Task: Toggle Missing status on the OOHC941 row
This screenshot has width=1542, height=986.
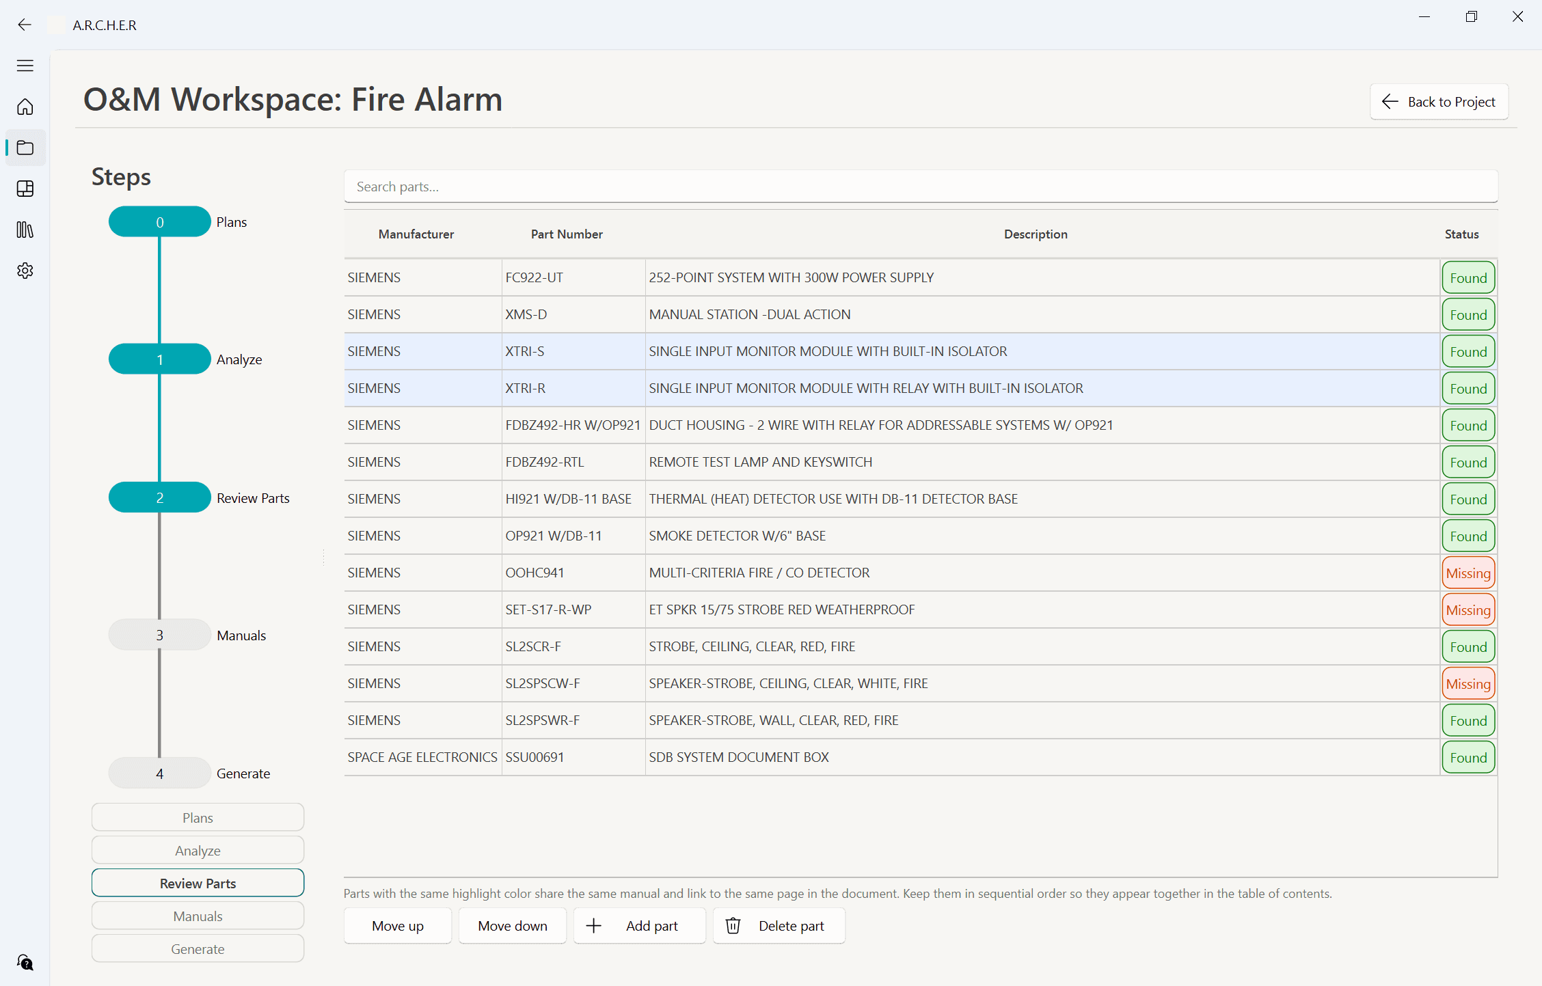Action: click(1467, 573)
